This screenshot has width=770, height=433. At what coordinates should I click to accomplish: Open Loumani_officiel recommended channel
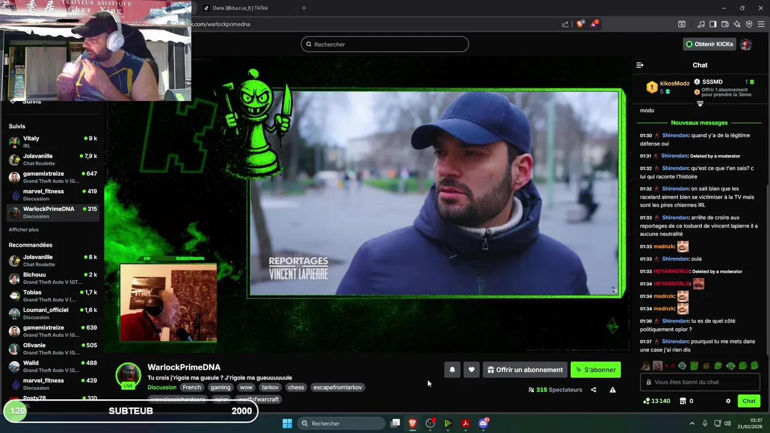click(53, 313)
